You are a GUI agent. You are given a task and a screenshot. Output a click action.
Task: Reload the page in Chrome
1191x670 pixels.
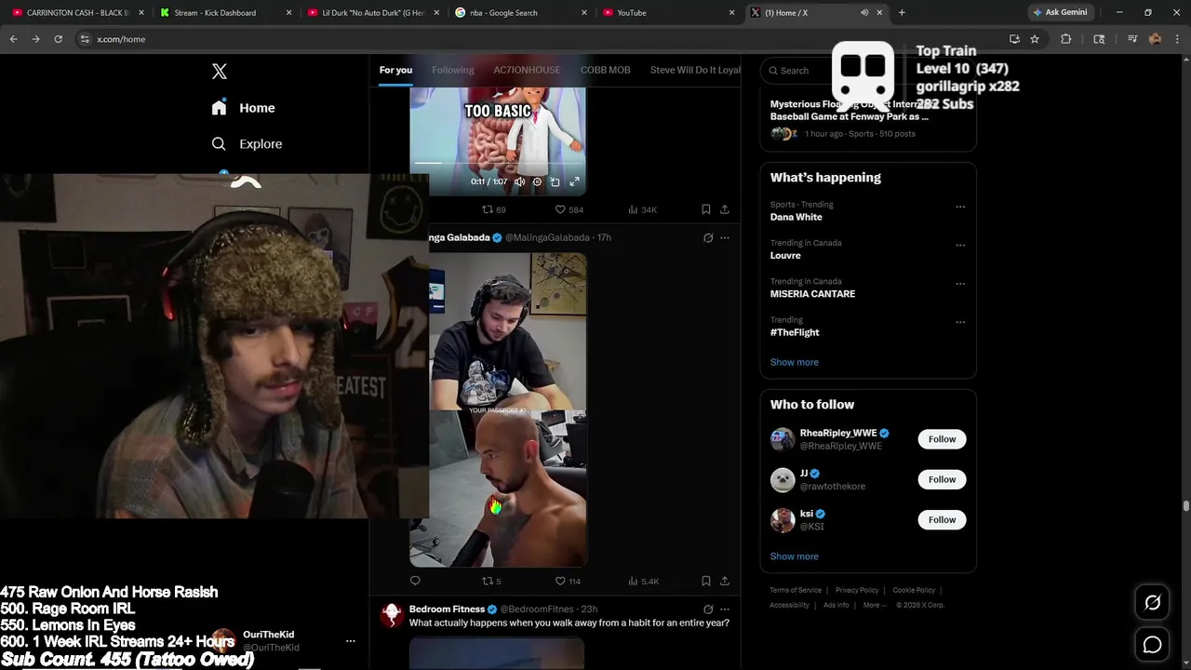pyautogui.click(x=58, y=39)
